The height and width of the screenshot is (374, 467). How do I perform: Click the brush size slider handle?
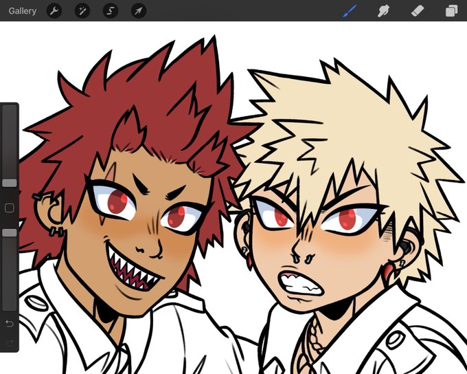[x=10, y=183]
